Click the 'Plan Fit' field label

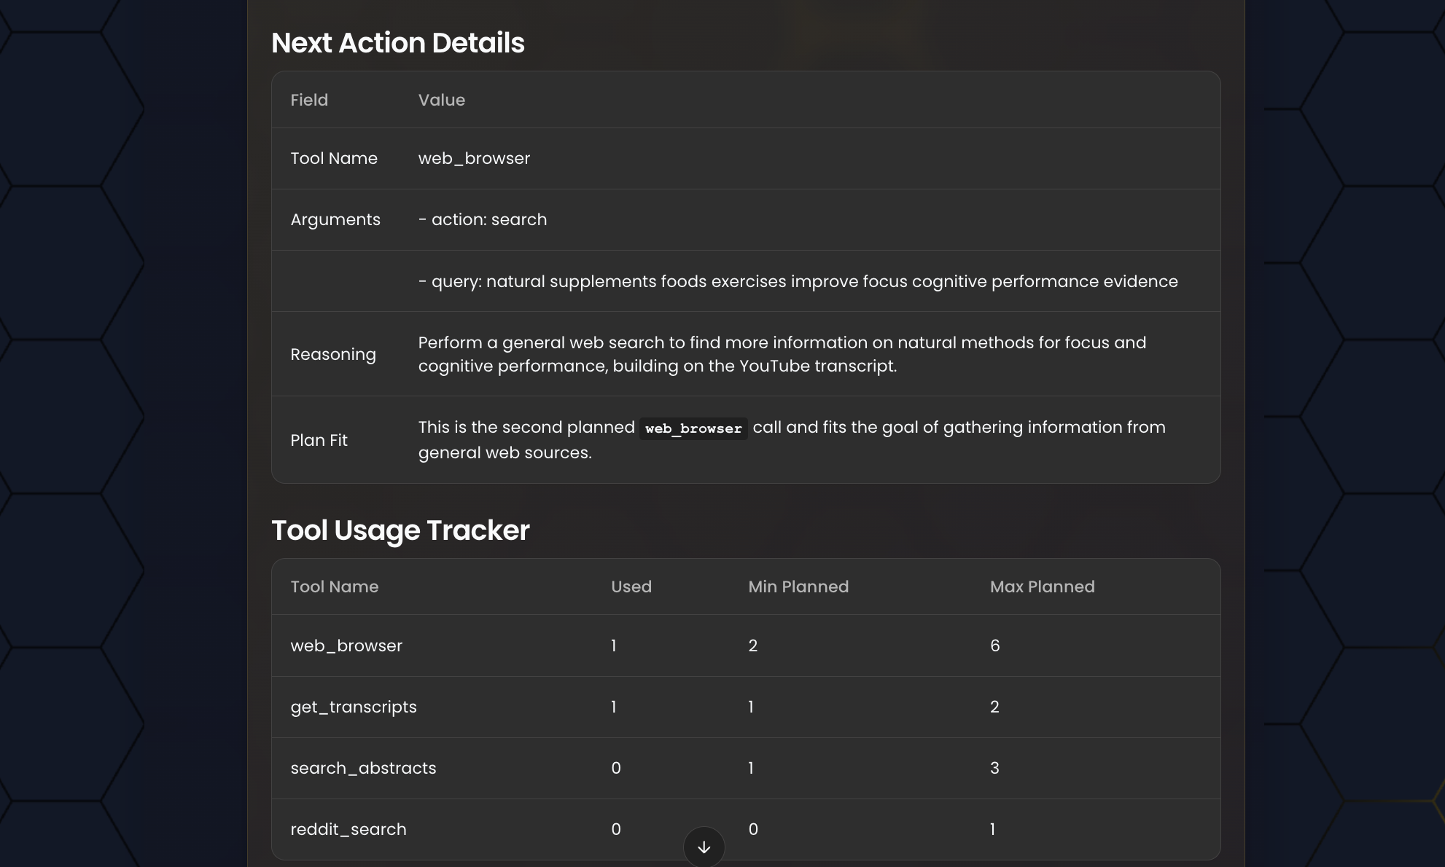pos(319,440)
